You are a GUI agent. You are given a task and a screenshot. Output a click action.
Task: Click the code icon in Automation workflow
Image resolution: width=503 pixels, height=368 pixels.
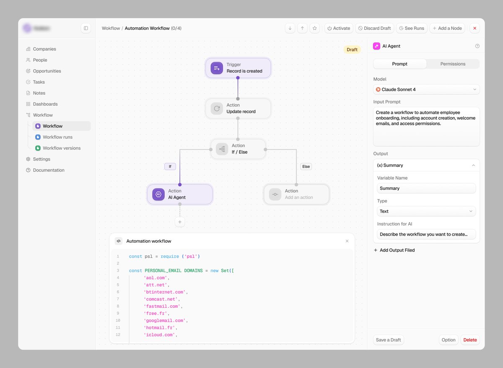119,241
